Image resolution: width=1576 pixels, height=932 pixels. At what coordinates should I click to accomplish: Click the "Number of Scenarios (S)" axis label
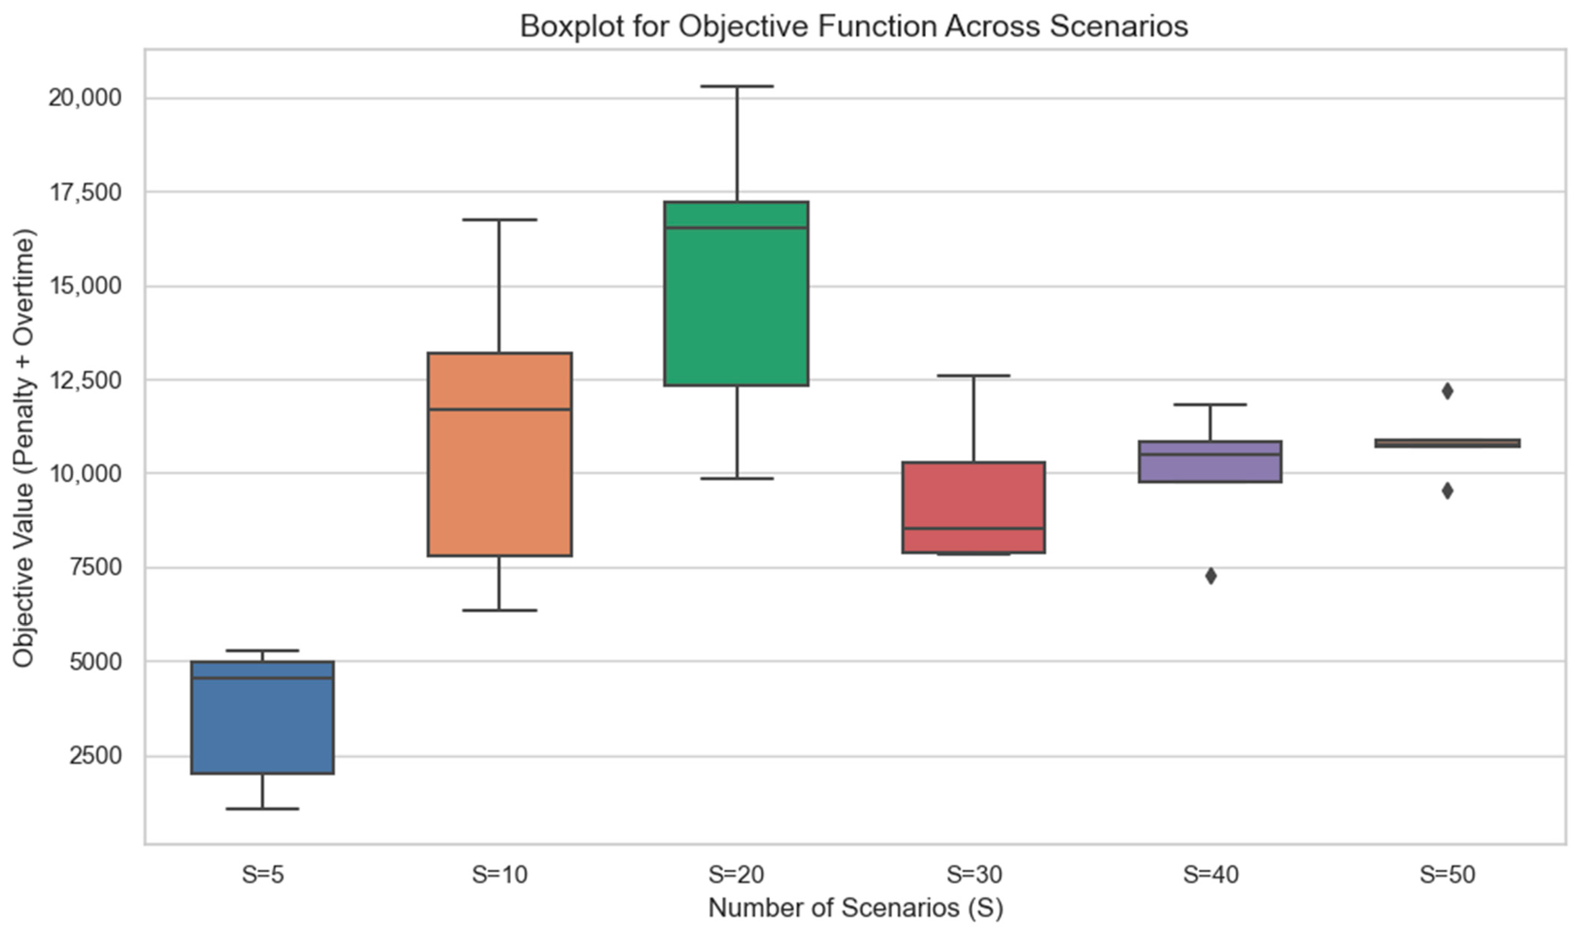tap(856, 908)
